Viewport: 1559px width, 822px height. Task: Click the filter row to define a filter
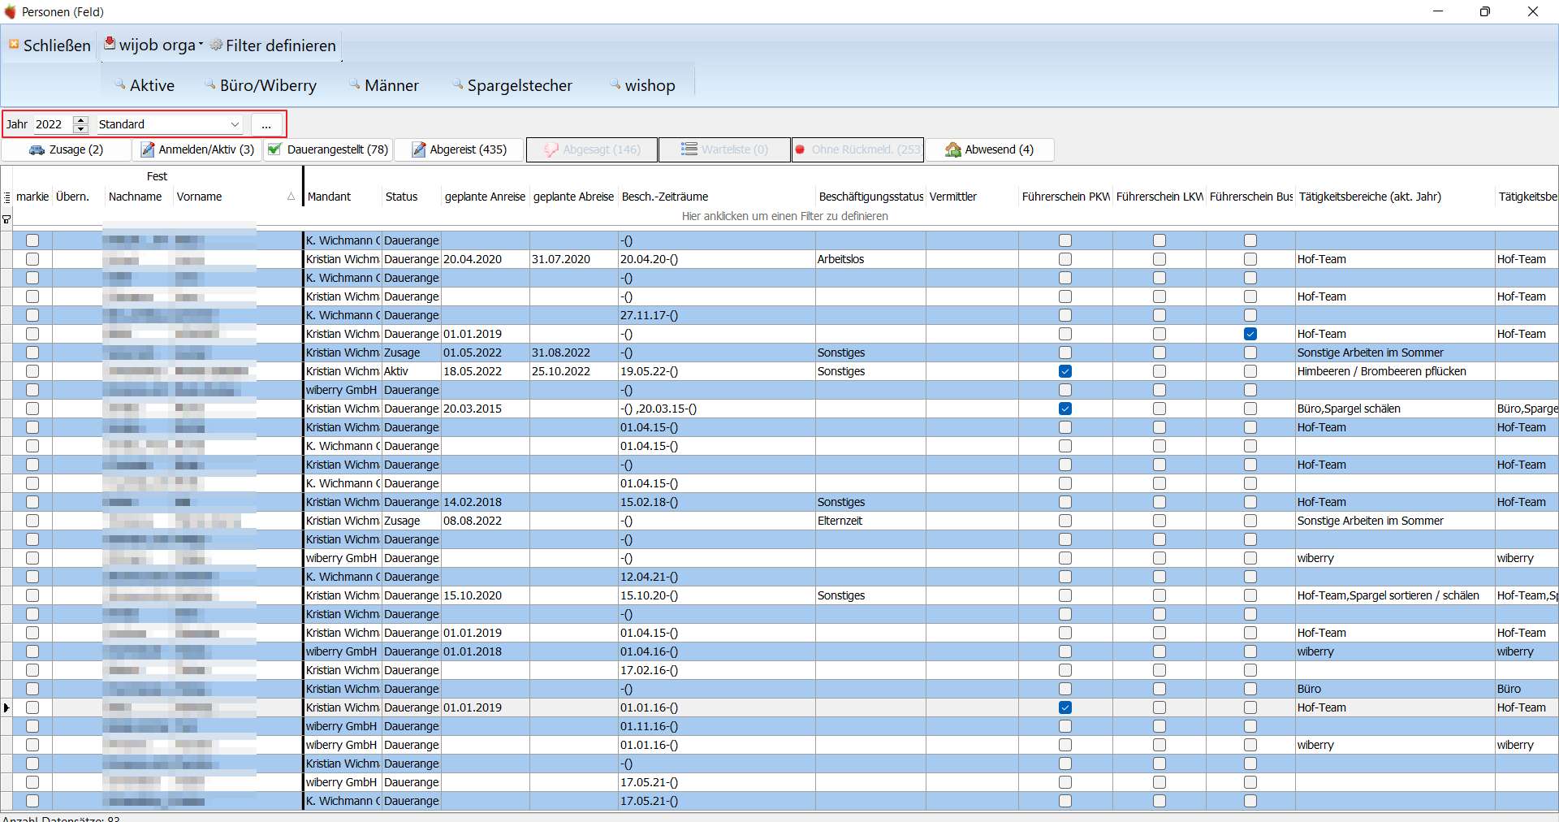784,216
